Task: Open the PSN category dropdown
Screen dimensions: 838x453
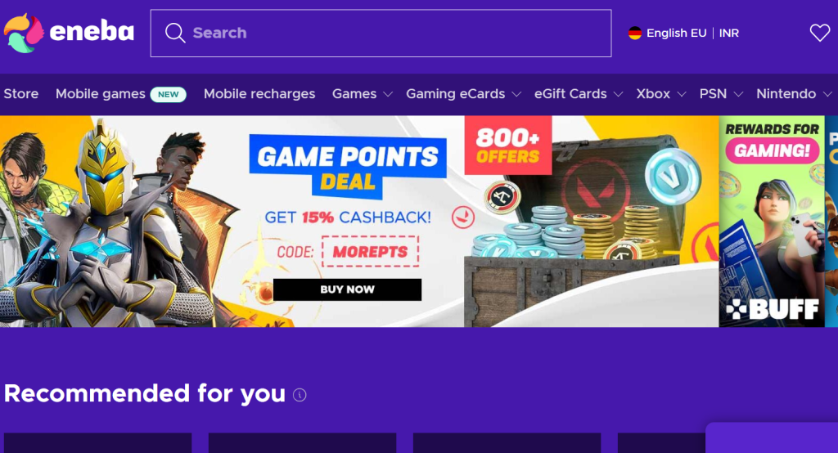Action: pyautogui.click(x=721, y=94)
